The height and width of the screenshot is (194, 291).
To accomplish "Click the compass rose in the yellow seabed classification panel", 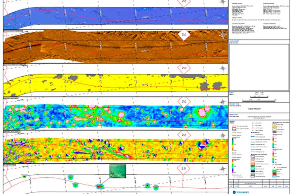I will click(223, 69).
